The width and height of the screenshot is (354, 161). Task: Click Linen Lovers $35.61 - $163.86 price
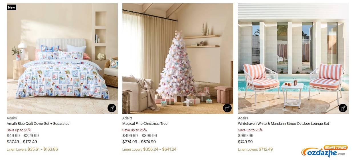[32, 149]
